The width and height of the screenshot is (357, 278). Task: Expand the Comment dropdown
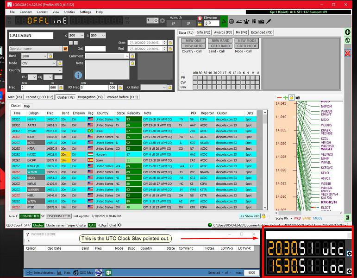click(x=127, y=56)
